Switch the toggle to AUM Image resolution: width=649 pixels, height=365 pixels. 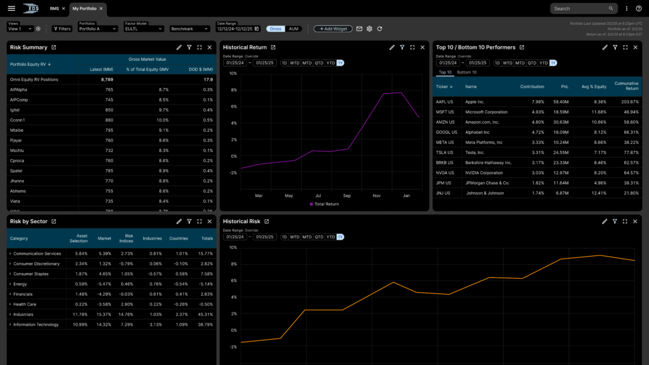pyautogui.click(x=293, y=29)
